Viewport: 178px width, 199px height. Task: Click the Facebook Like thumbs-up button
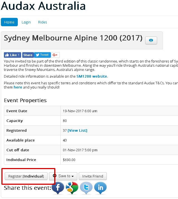(x=13, y=55)
